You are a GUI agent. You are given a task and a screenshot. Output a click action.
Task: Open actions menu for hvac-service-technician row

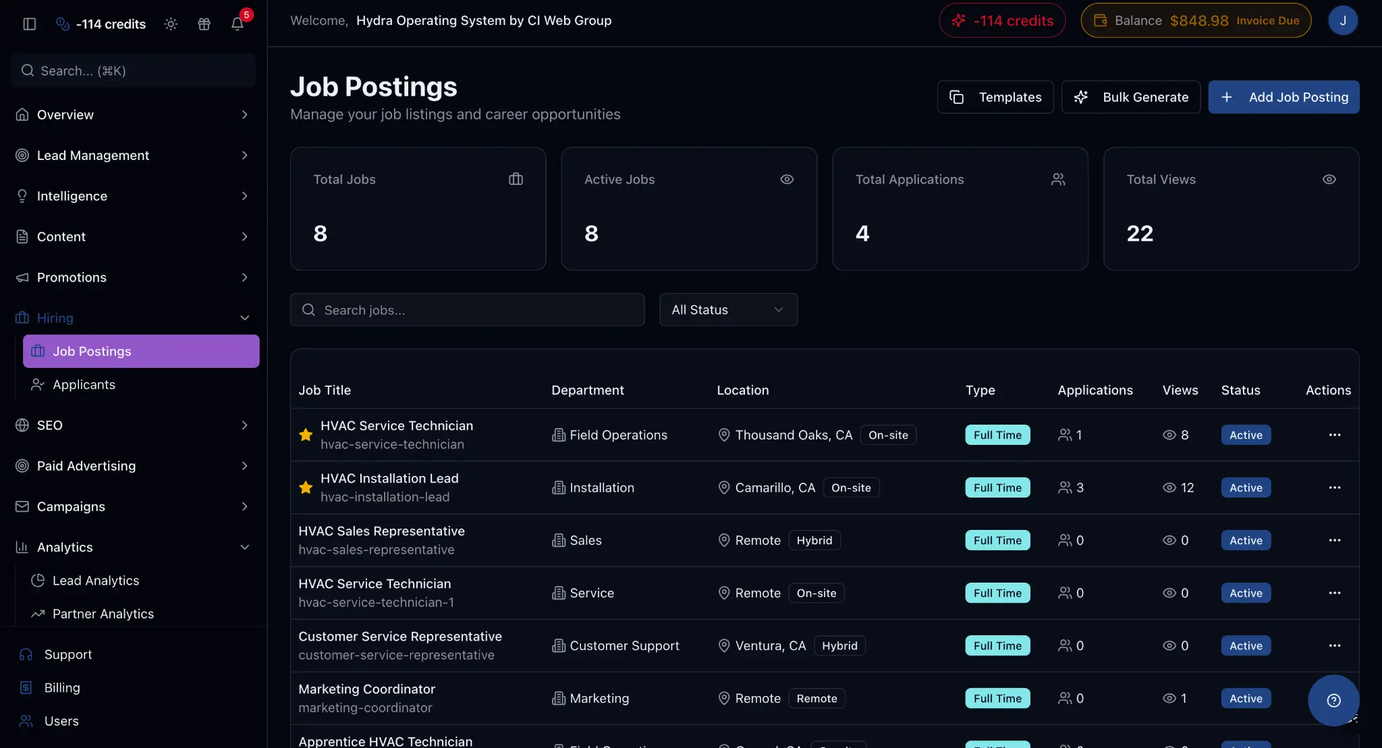click(x=1335, y=435)
